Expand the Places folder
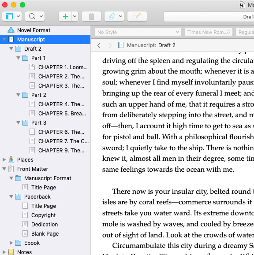 click(x=4, y=160)
